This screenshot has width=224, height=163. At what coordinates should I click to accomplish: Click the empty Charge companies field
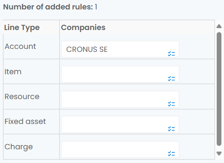click(x=120, y=150)
